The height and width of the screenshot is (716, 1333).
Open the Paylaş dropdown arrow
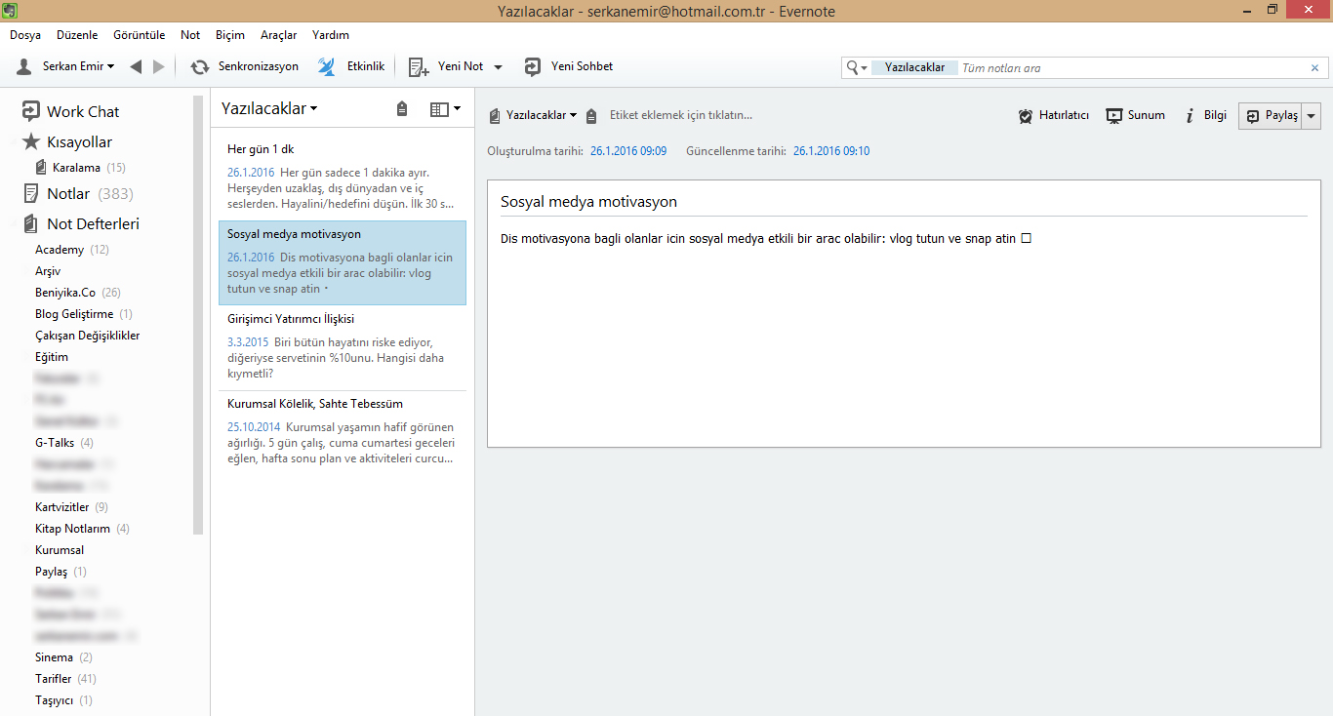tap(1312, 115)
